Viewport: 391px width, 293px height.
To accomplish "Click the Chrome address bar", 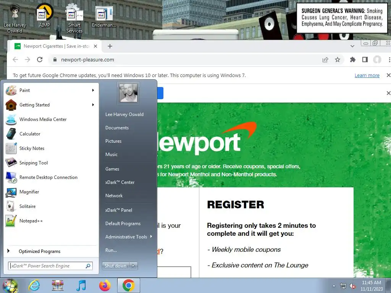I will (184, 60).
